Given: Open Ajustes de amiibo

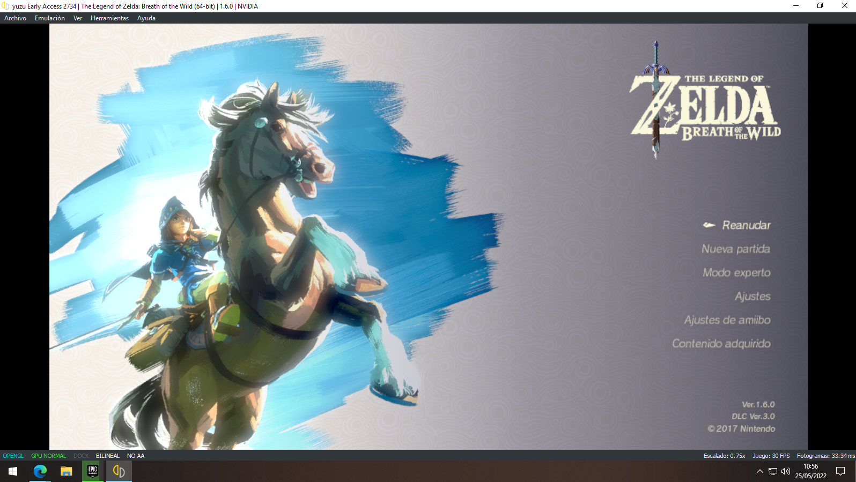Looking at the screenshot, I should point(727,320).
